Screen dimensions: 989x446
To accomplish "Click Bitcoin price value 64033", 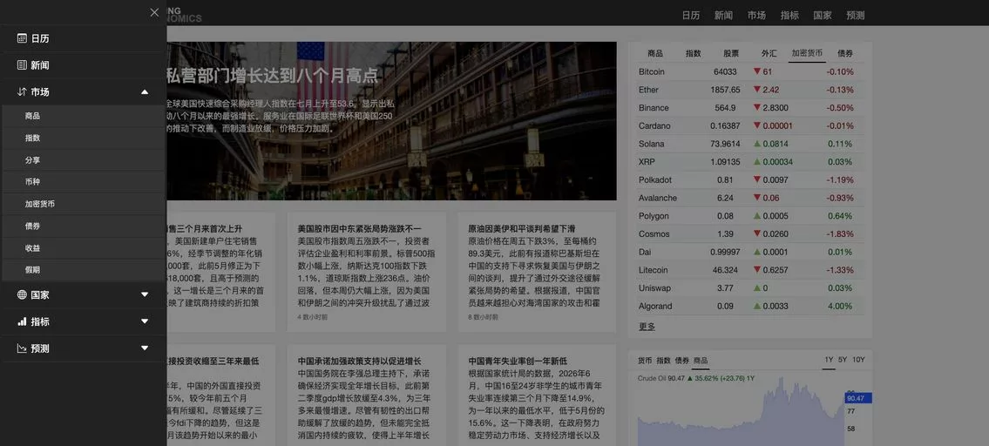I will click(x=725, y=72).
